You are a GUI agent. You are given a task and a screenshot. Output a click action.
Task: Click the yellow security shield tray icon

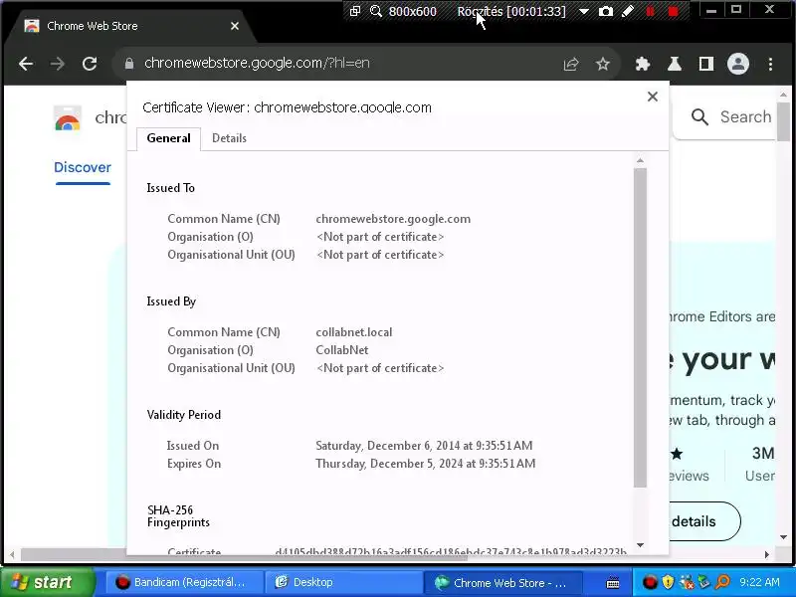[x=668, y=582]
